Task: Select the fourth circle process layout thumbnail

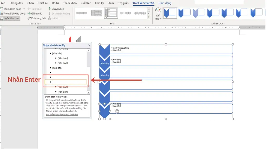Action: pos(125,13)
